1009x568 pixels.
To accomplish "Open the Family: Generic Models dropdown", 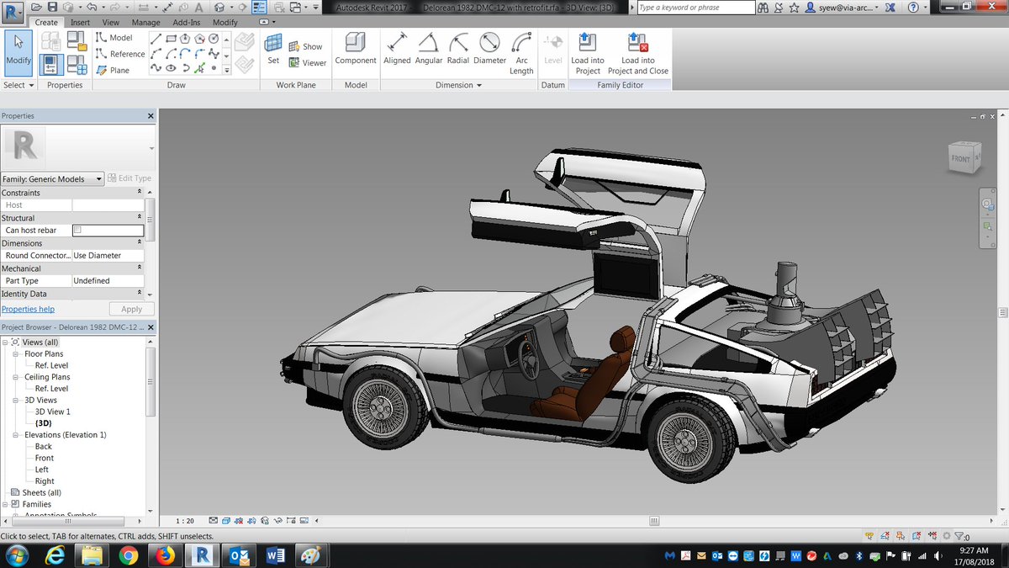I will [x=53, y=178].
